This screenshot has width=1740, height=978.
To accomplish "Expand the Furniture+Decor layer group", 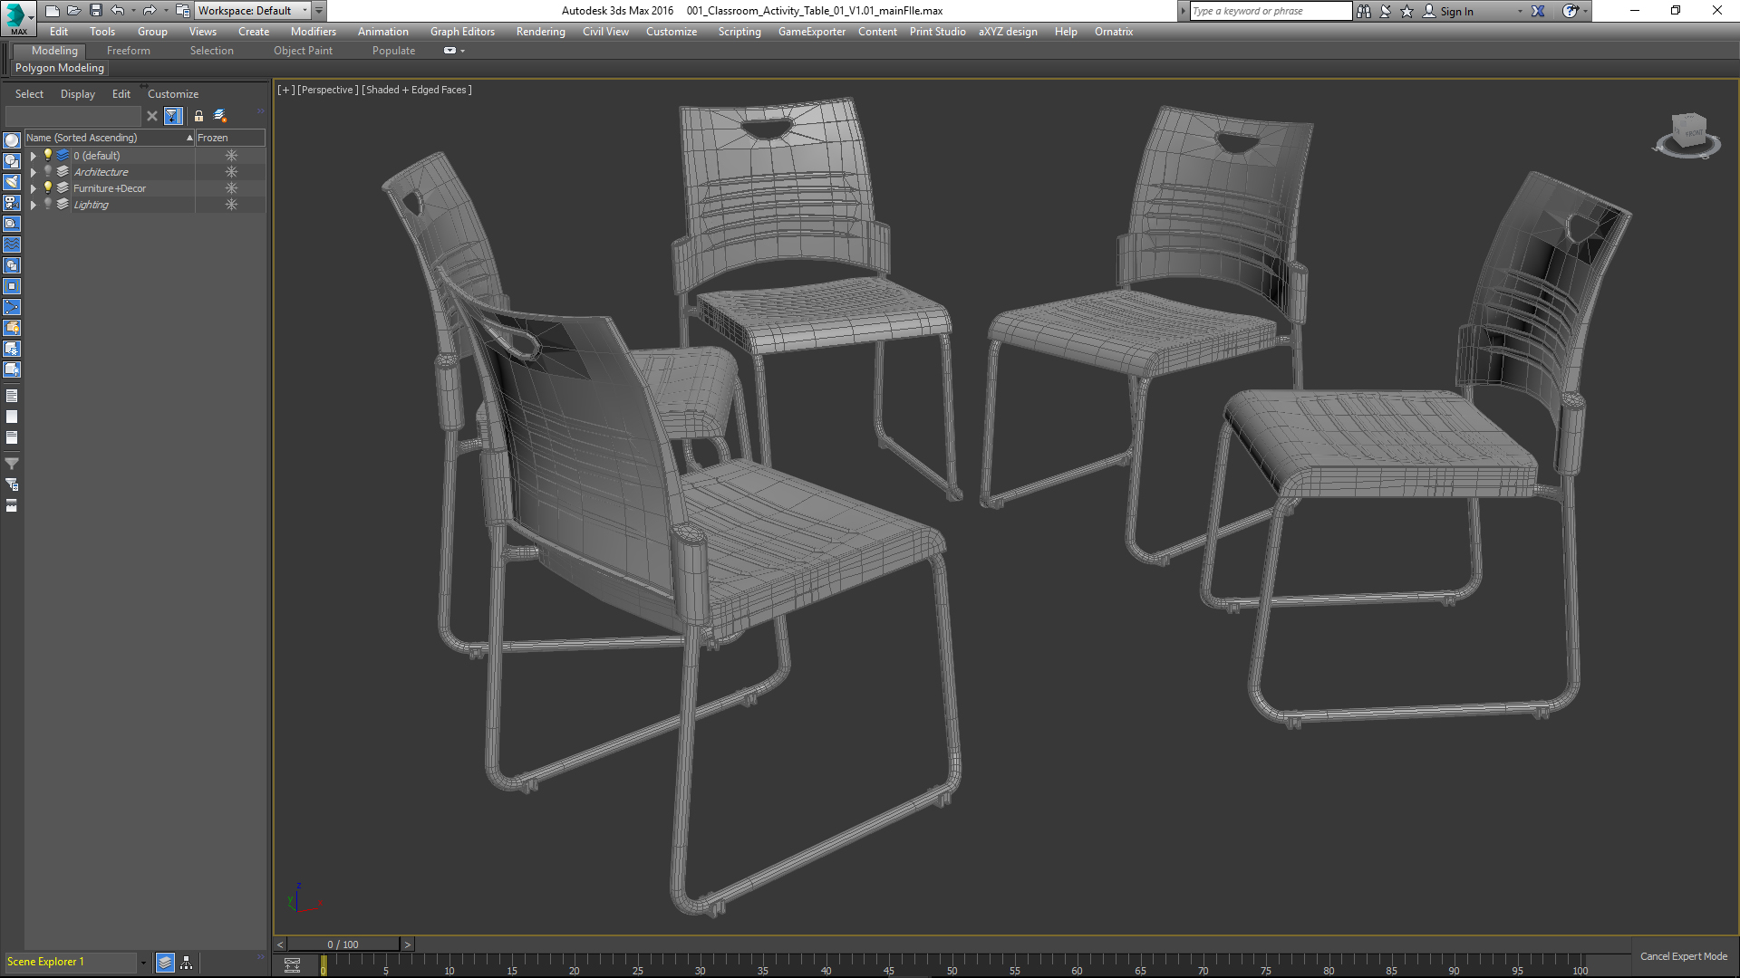I will click(x=33, y=187).
